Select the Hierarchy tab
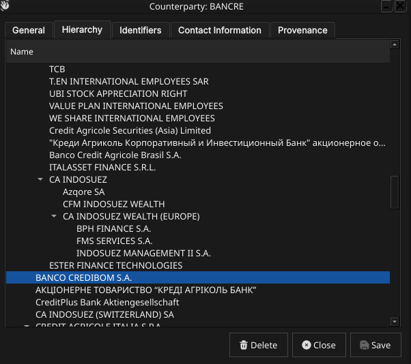 (83, 29)
